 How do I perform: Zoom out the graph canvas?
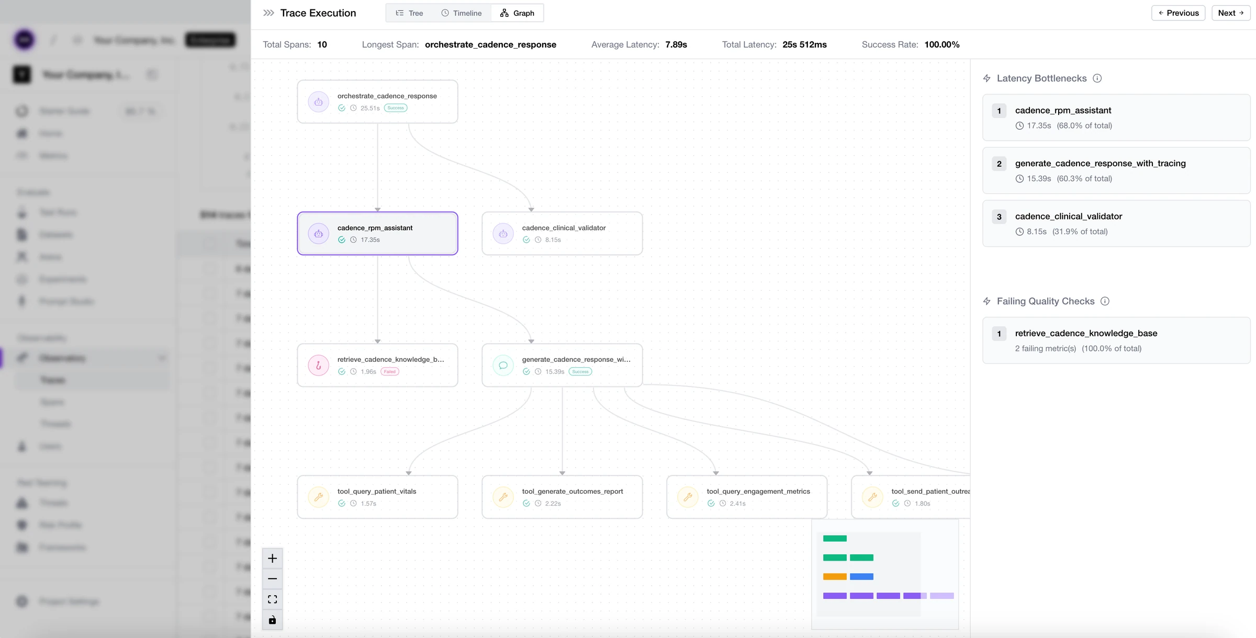tap(272, 579)
